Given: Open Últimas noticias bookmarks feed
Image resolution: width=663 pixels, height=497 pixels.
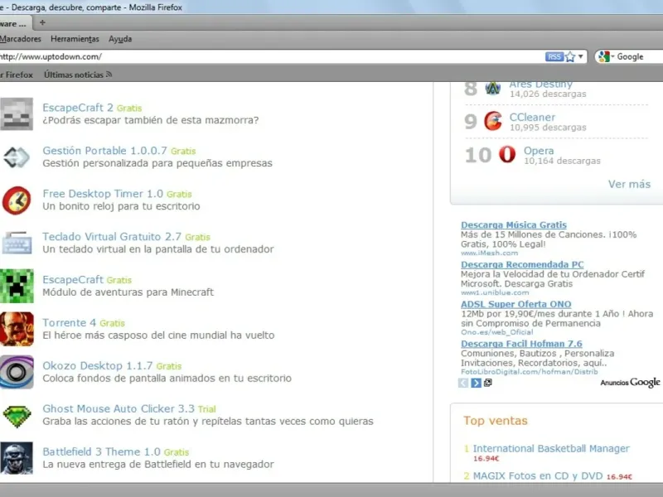Looking at the screenshot, I should click(x=78, y=75).
